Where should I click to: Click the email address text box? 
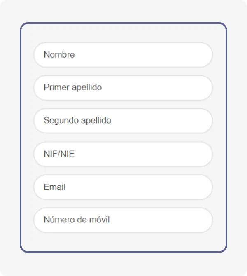123,187
